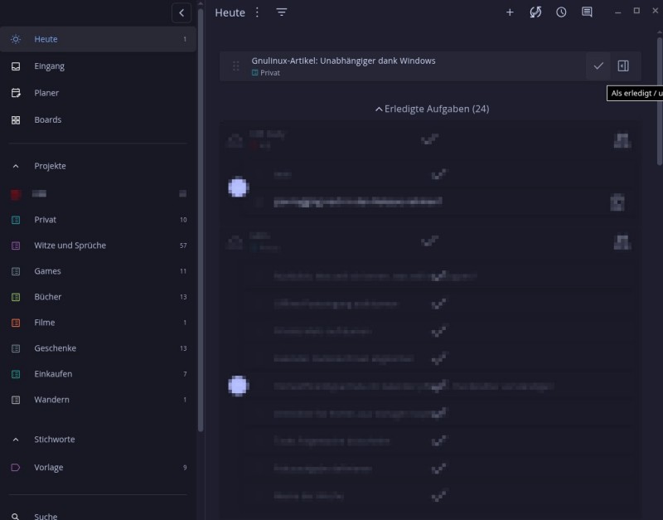
Task: Switch to the Planer view
Action: click(46, 93)
